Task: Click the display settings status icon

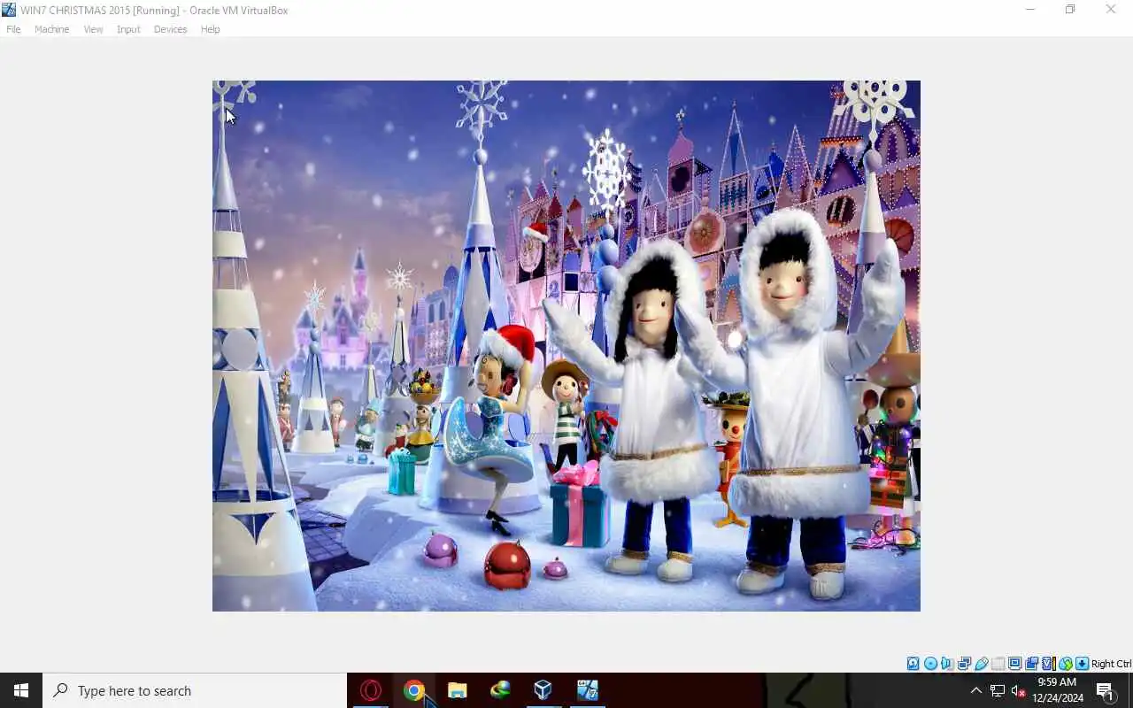Action: 1015,664
